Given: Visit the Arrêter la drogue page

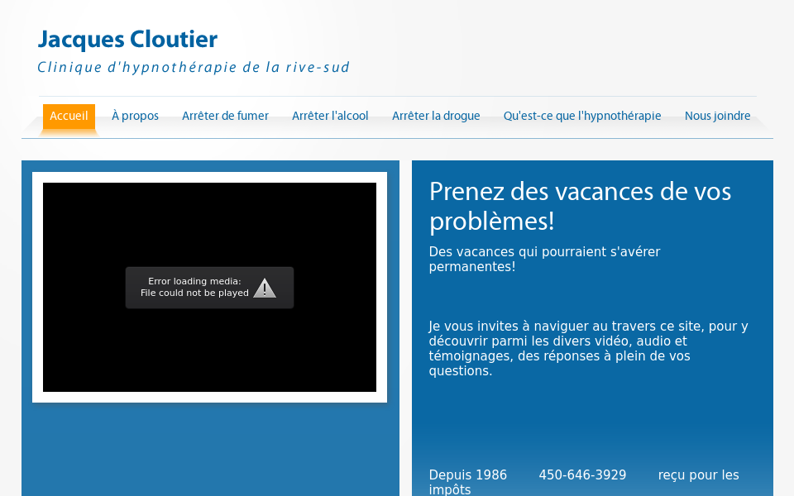Looking at the screenshot, I should (436, 116).
